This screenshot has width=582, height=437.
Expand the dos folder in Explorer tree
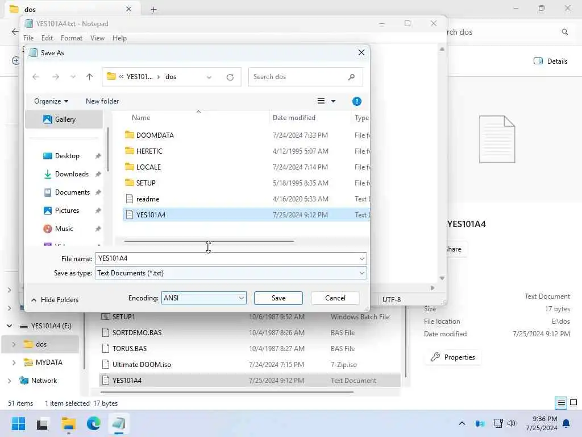coord(14,344)
